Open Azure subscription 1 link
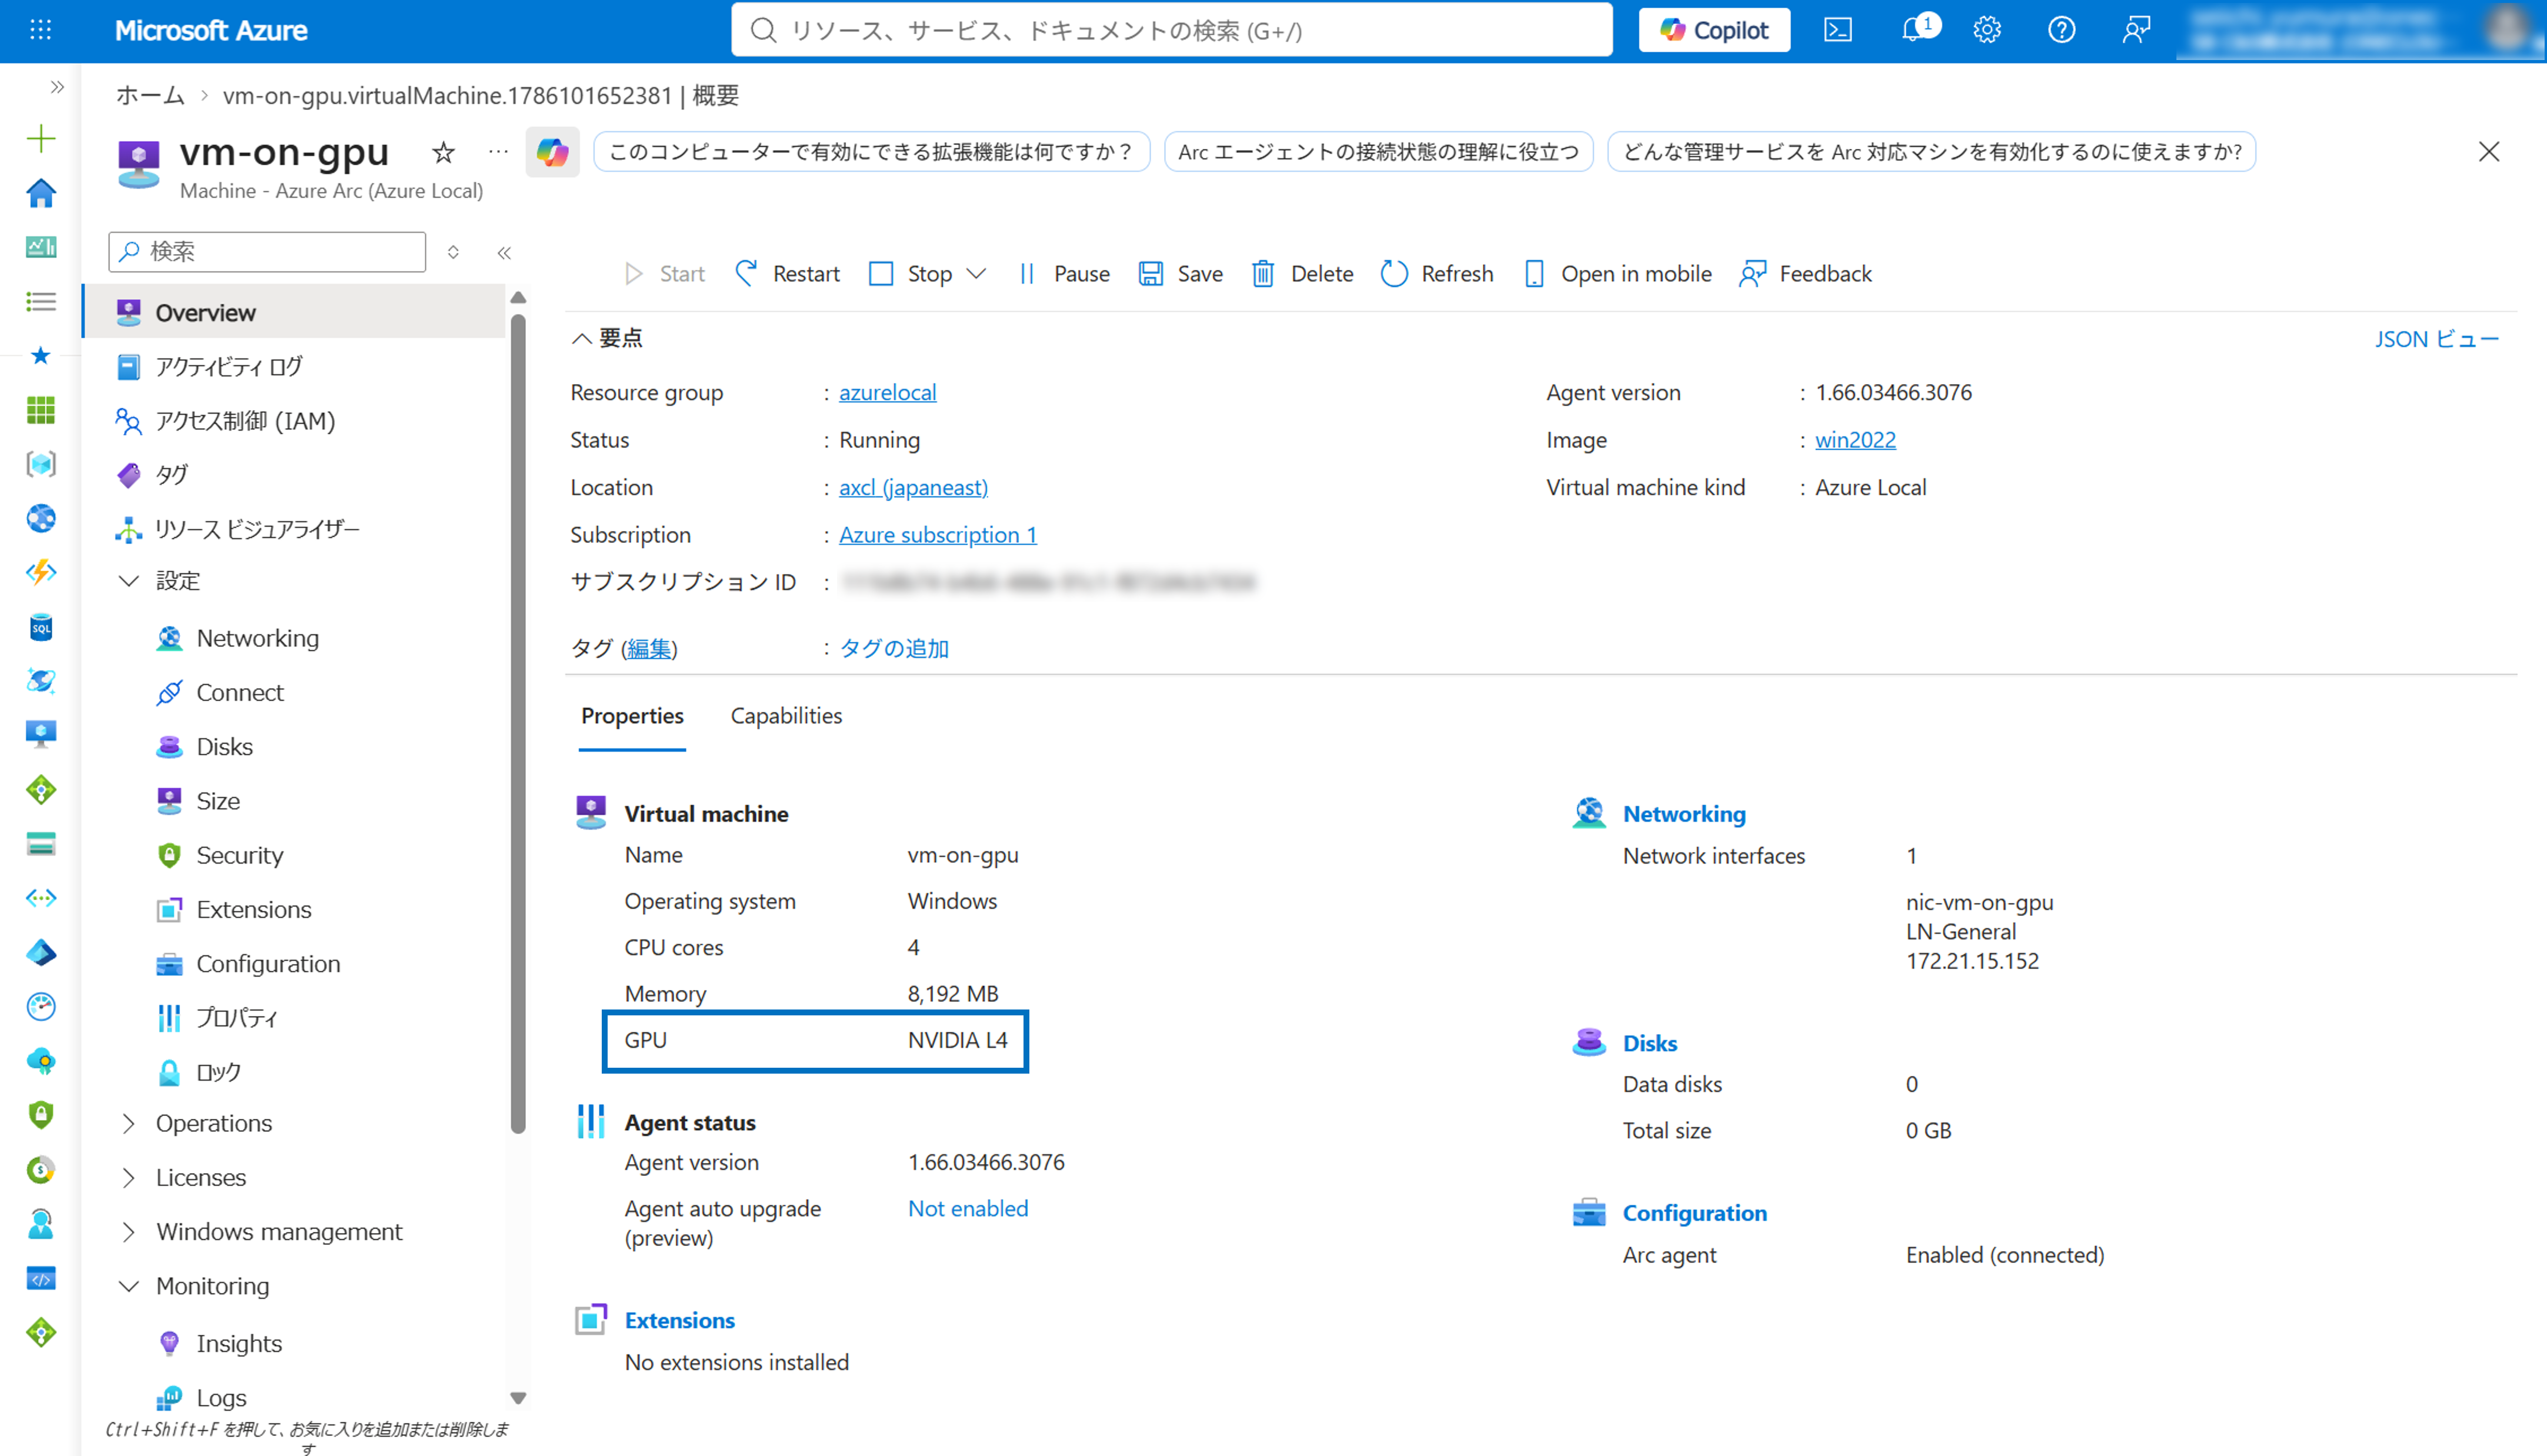The width and height of the screenshot is (2547, 1456). click(938, 535)
